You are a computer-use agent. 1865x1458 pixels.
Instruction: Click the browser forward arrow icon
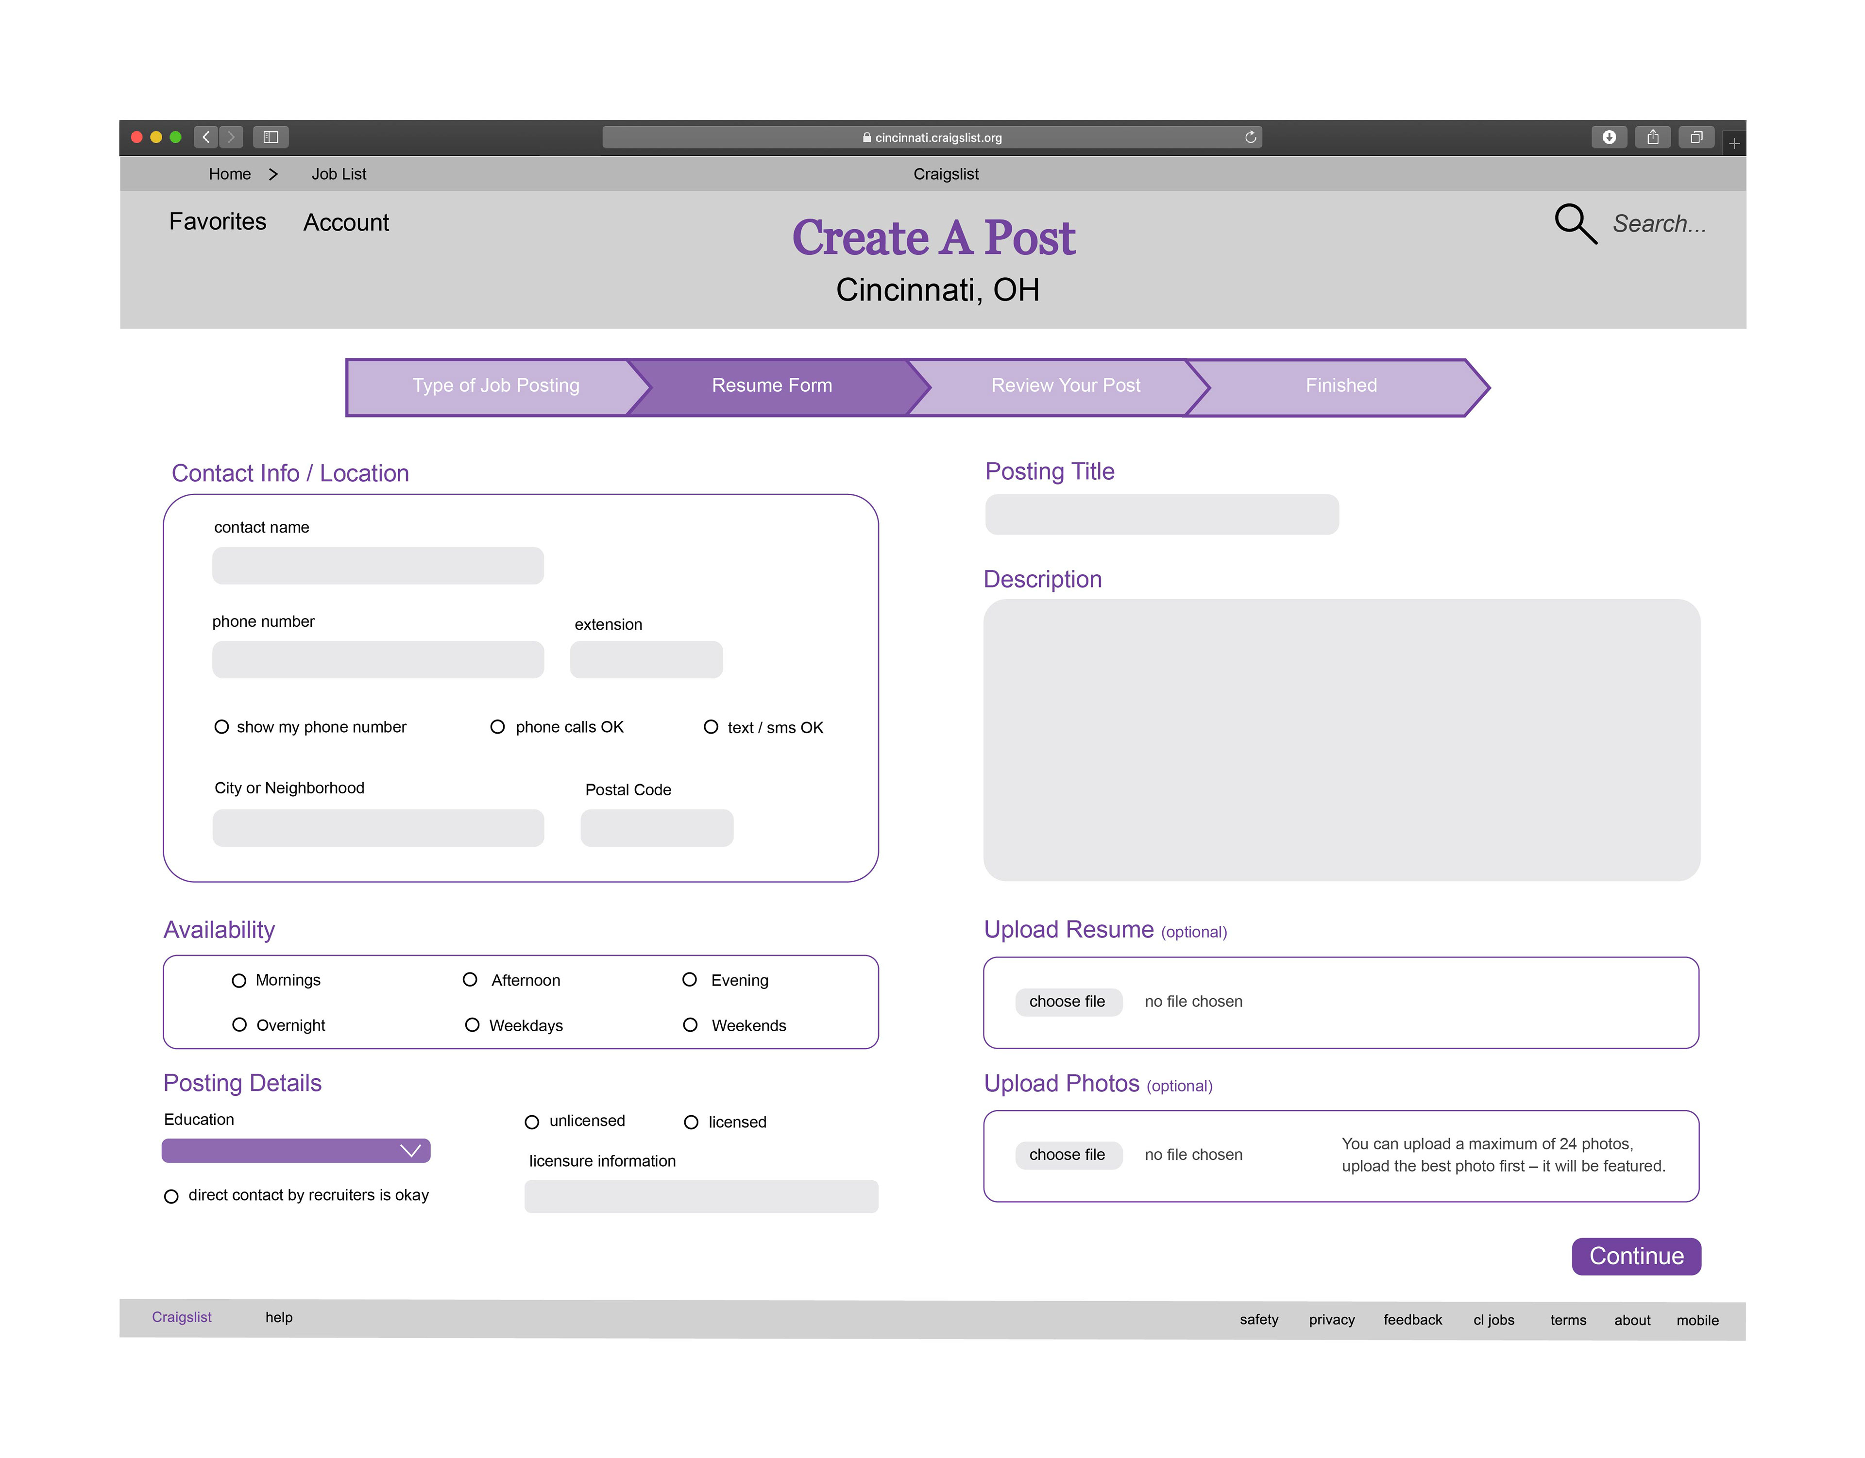(231, 136)
